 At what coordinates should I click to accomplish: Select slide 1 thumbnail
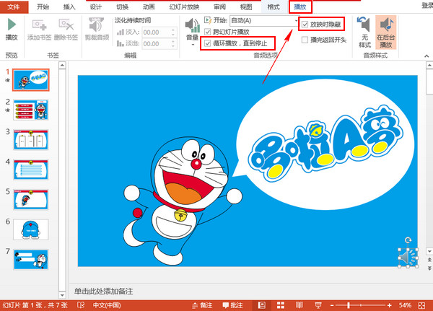30,80
